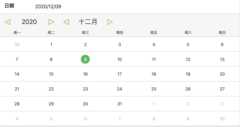Pick December 10 under 周四
The image size is (240, 127).
120,59
